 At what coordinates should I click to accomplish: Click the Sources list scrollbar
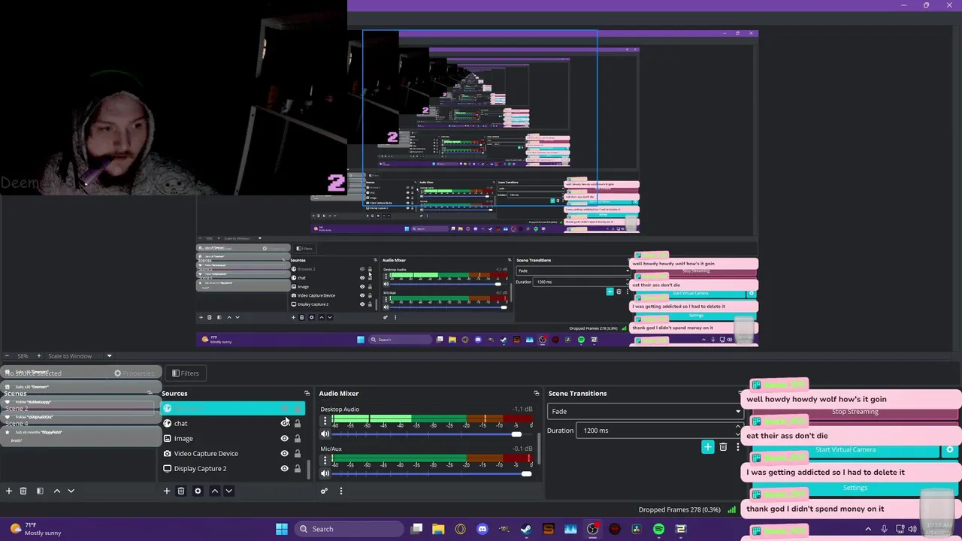(308, 470)
